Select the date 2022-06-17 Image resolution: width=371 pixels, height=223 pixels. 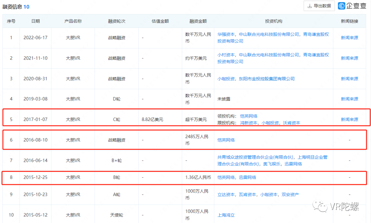[x=35, y=38]
